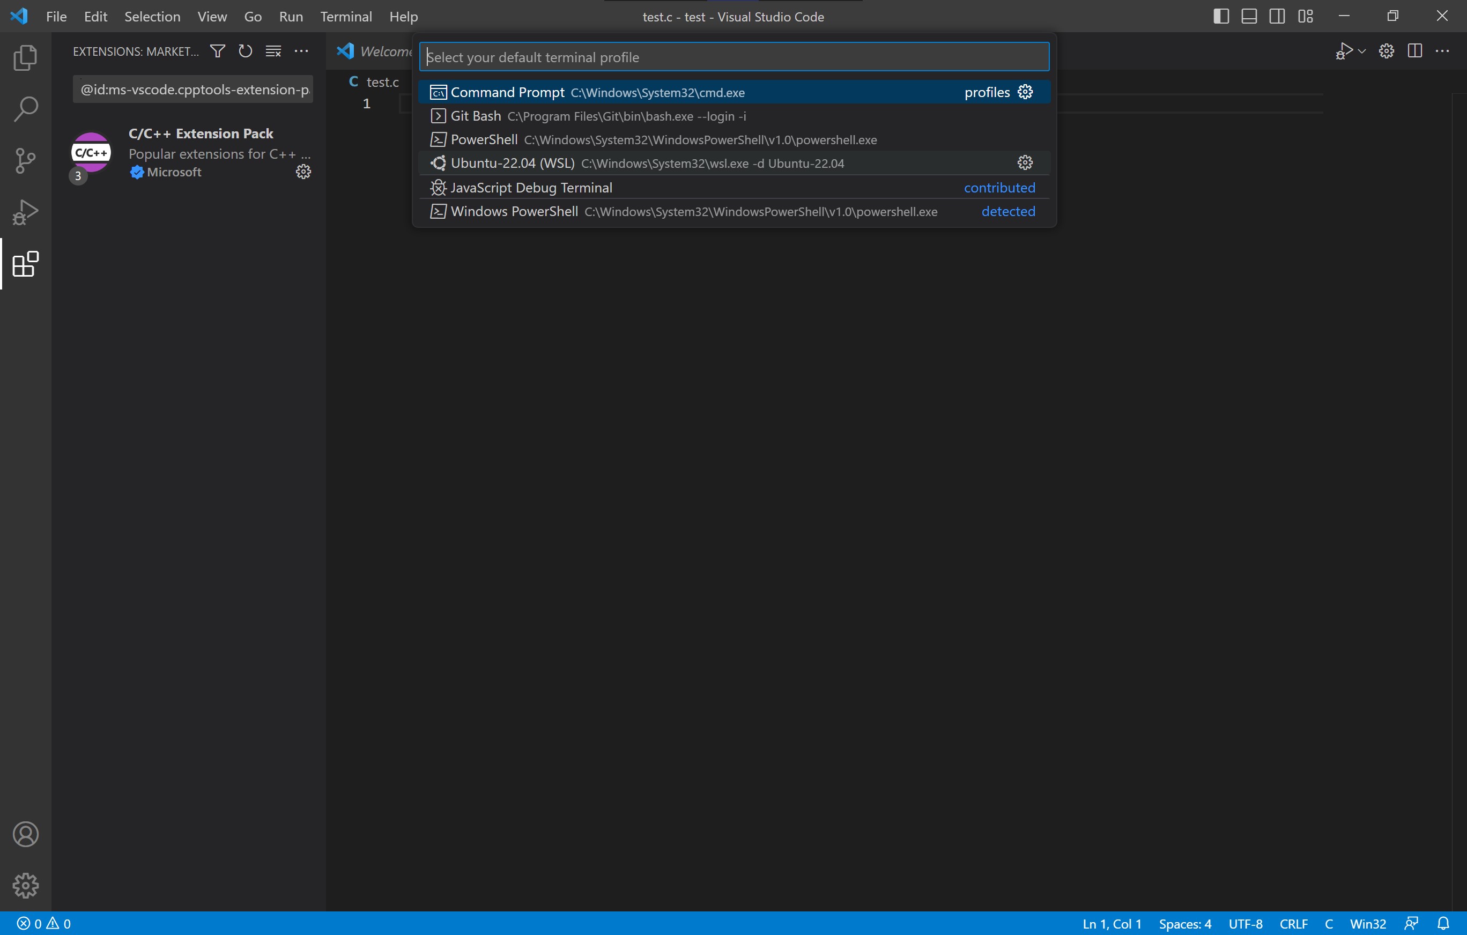Open gear menu for C/C++ Extension Pack
The width and height of the screenshot is (1467, 935).
(303, 172)
